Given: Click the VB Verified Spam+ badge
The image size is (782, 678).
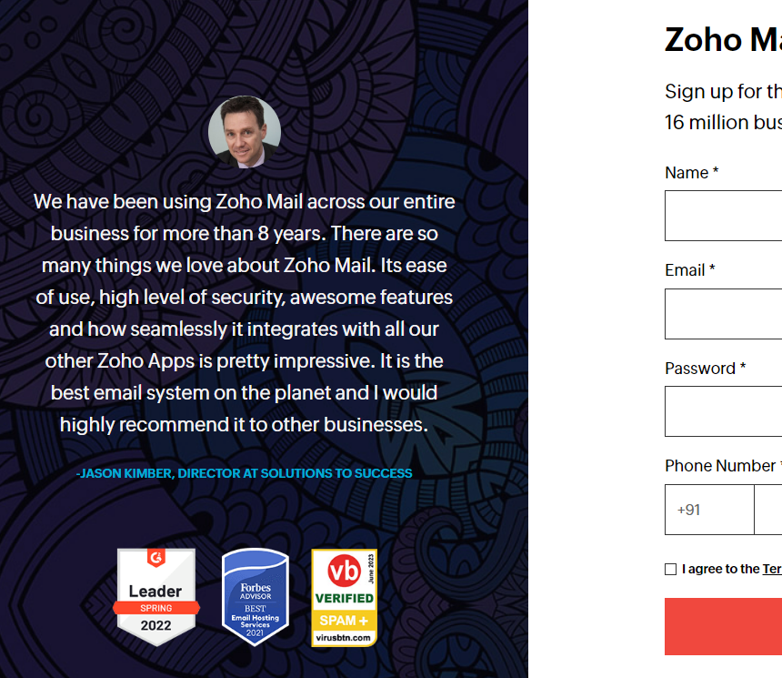Looking at the screenshot, I should click(x=344, y=598).
